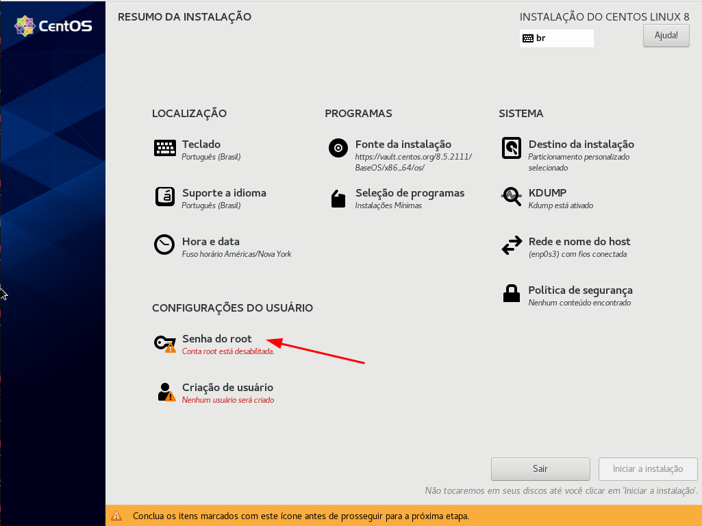Click the '(enp0s3) com fios conectada' text
This screenshot has height=526, width=702.
[x=577, y=254]
